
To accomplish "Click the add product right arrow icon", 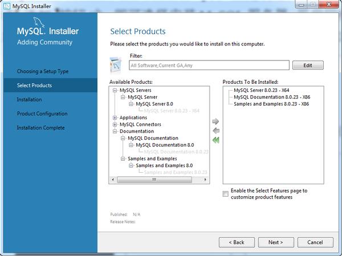I will click(x=215, y=121).
